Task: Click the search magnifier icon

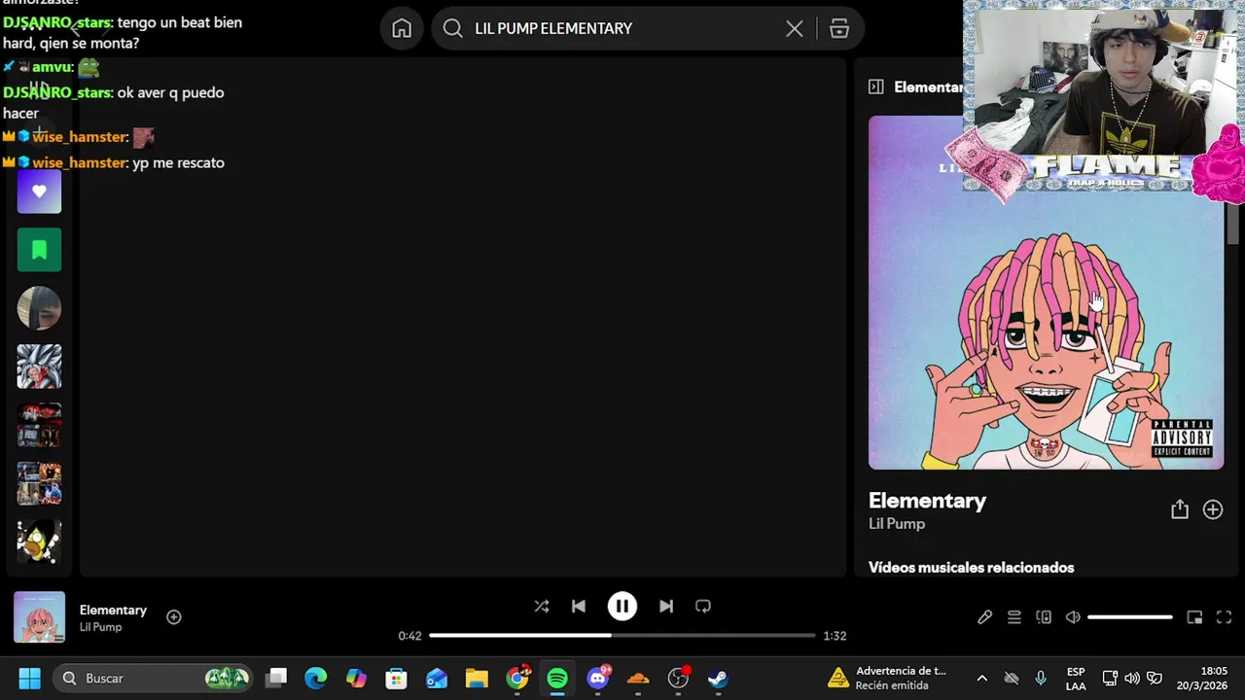Action: 452,28
